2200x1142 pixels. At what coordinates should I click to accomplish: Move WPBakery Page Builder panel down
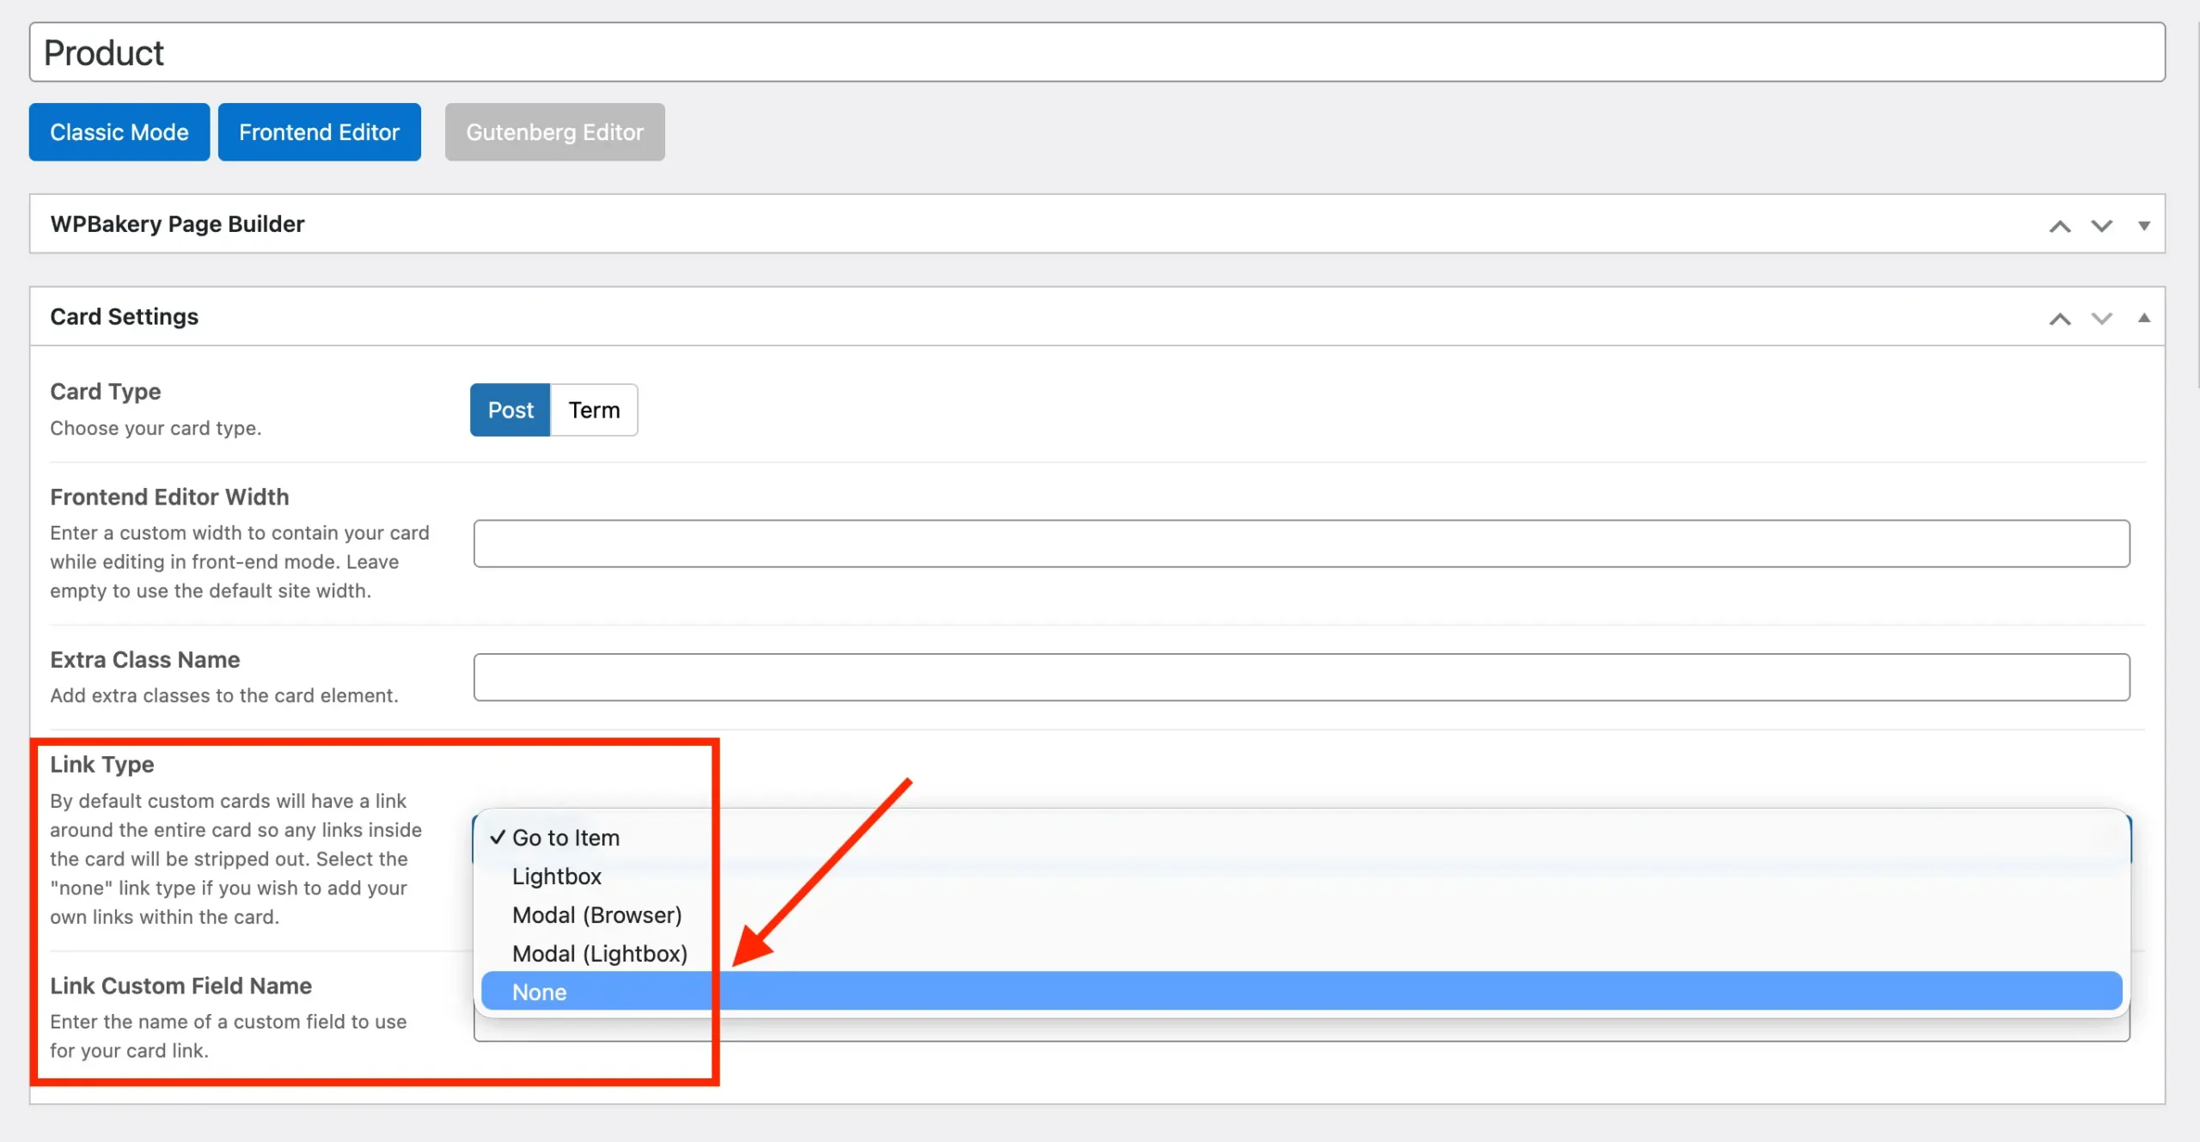2101,226
